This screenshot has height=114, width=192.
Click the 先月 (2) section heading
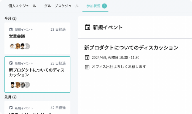[x=10, y=97]
